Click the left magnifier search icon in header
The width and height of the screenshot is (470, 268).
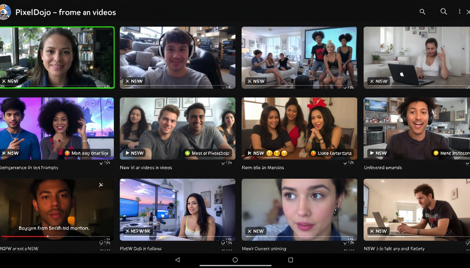(x=422, y=12)
